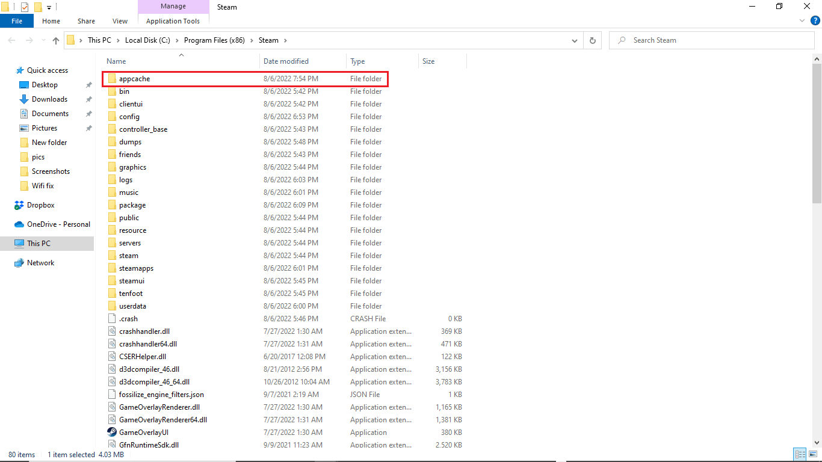Click the tenfoot folder name
The image size is (822, 462).
pyautogui.click(x=131, y=294)
